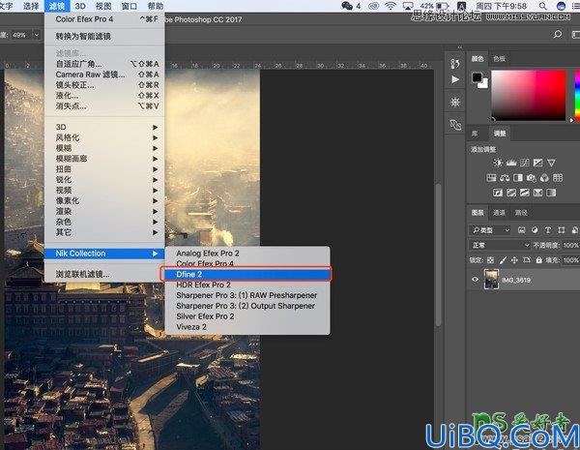Add a Posterize adjustment layer

coord(511,193)
